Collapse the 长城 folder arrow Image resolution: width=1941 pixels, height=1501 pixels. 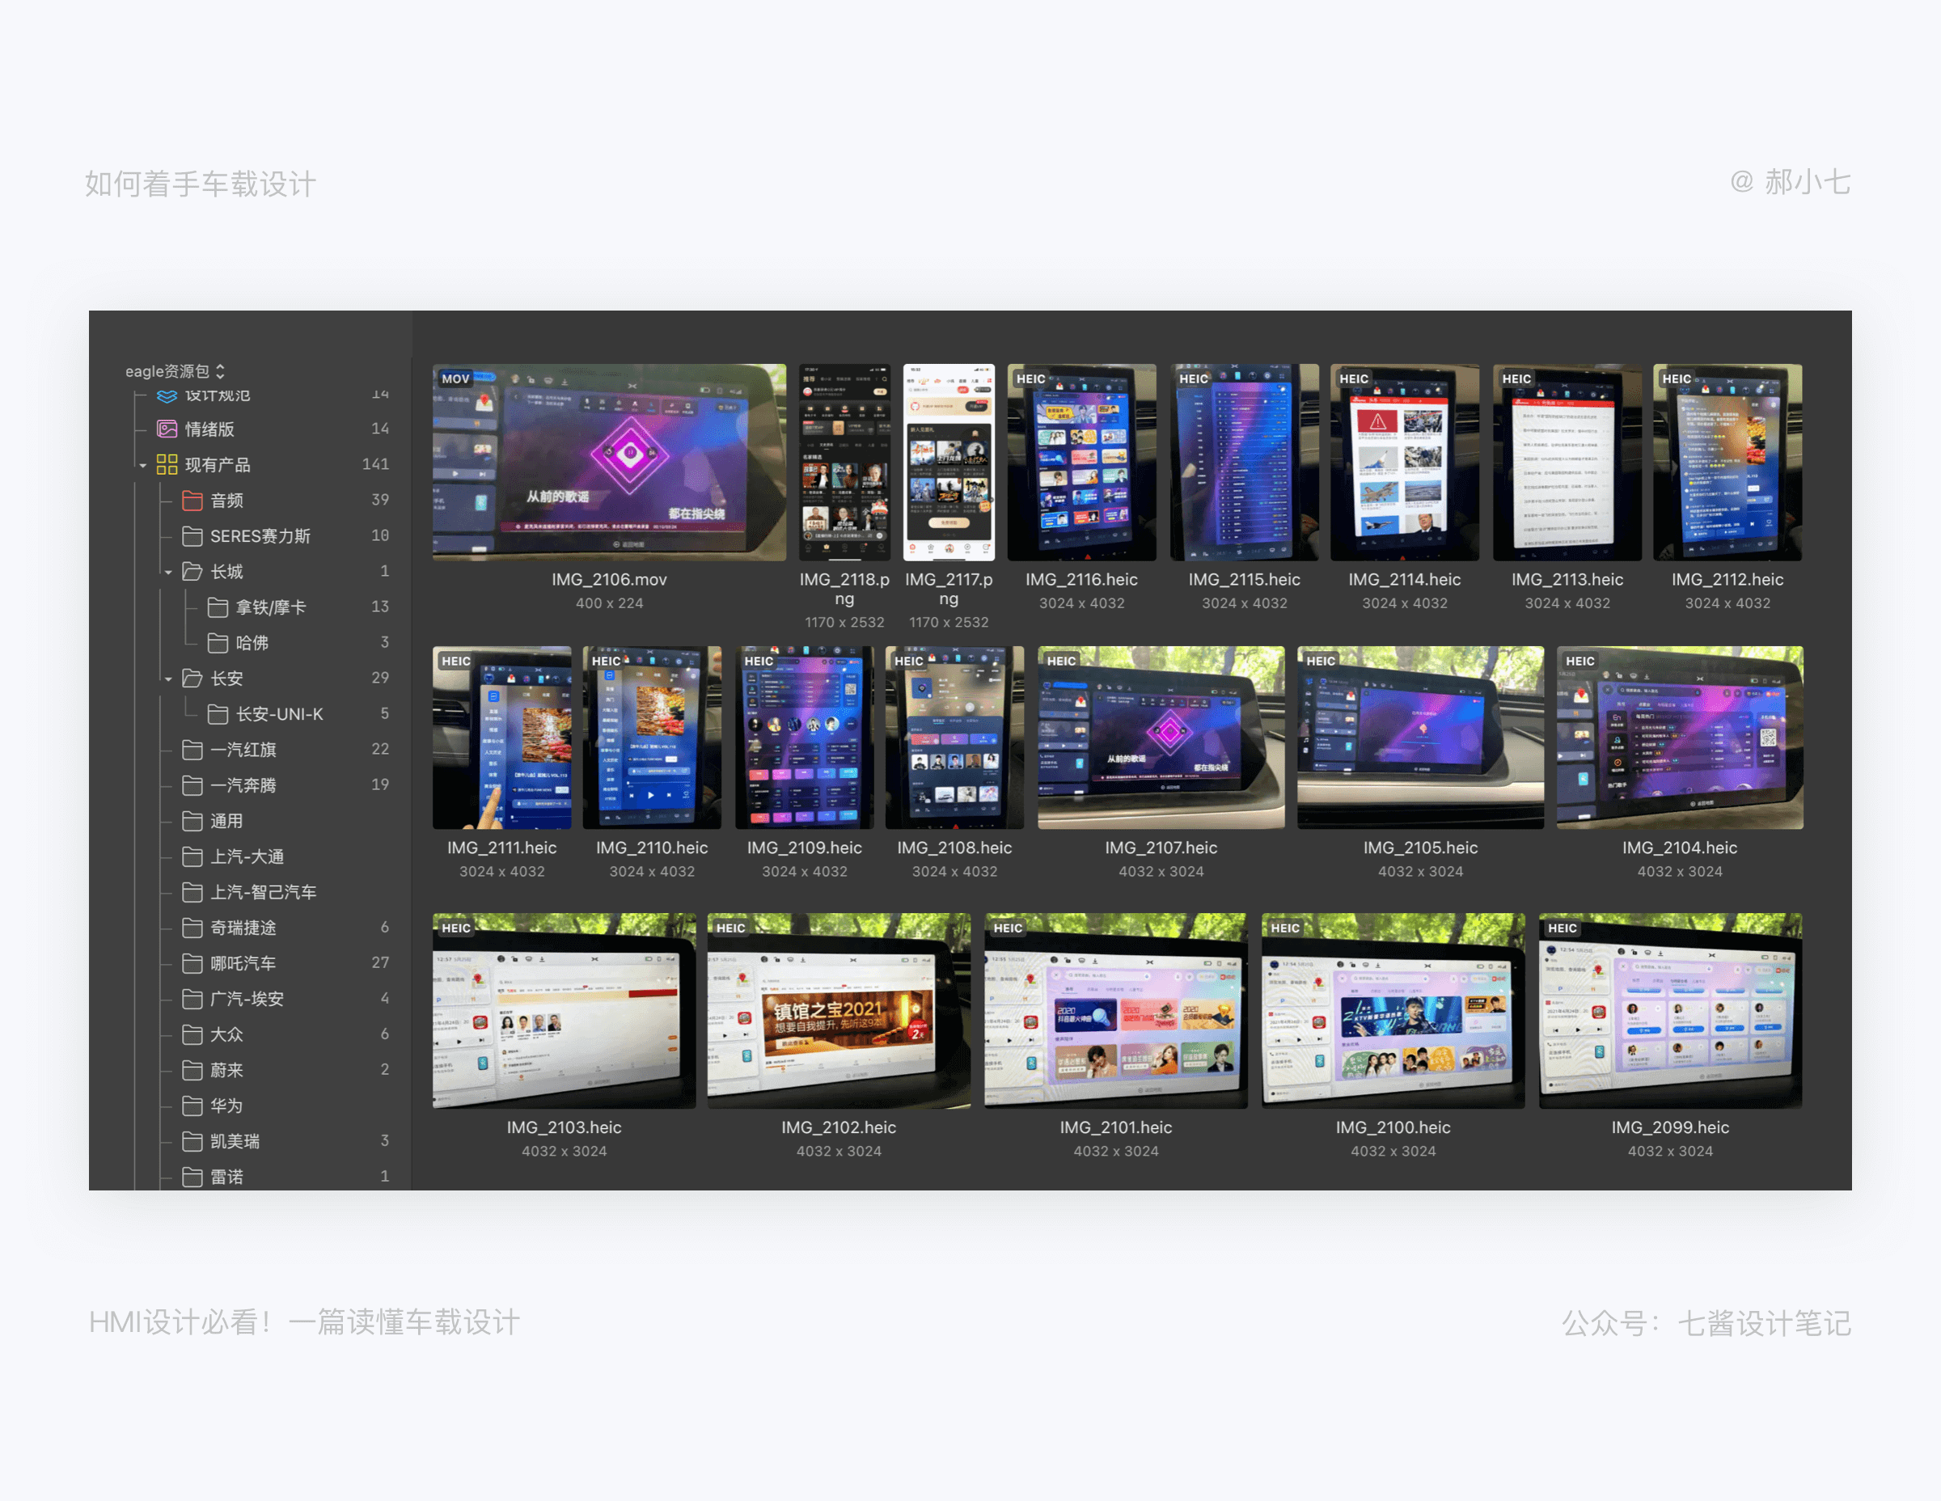pyautogui.click(x=168, y=573)
